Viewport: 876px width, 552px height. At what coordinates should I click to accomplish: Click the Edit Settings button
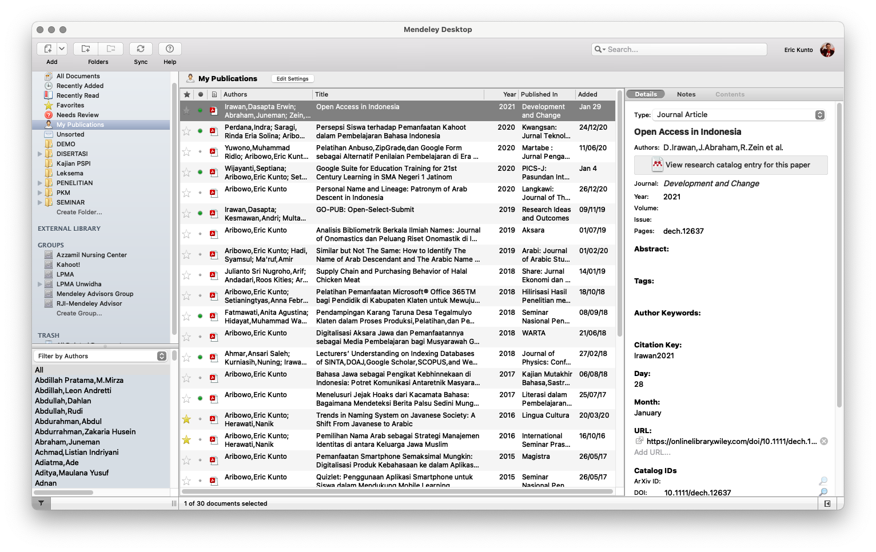tap(292, 79)
